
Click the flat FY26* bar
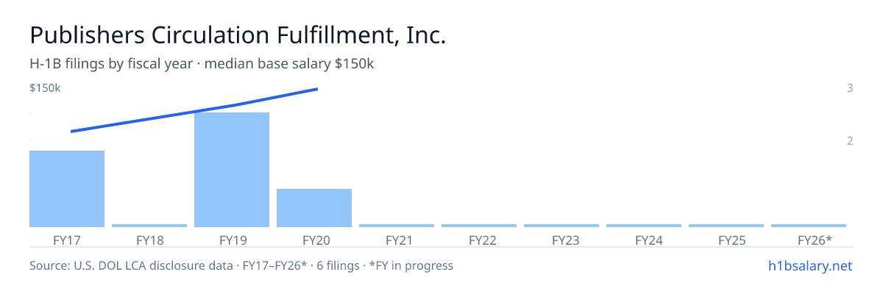(809, 226)
